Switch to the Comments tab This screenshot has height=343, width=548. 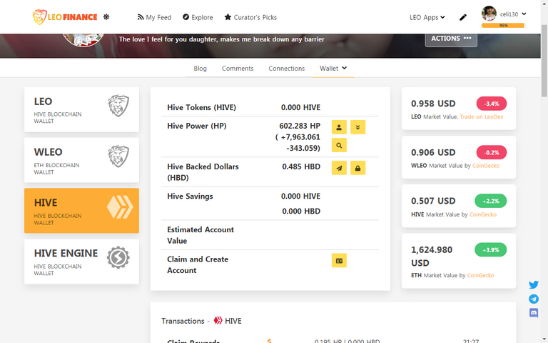[x=238, y=69]
